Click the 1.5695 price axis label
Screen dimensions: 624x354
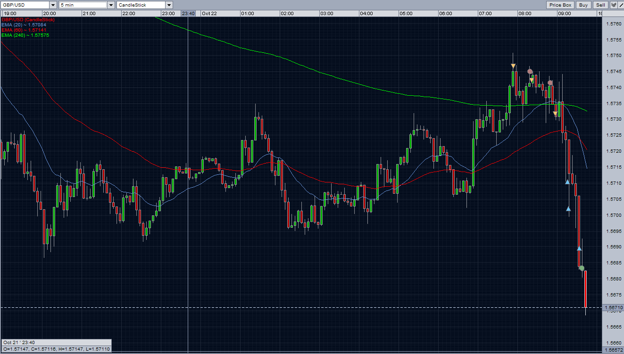point(614,231)
